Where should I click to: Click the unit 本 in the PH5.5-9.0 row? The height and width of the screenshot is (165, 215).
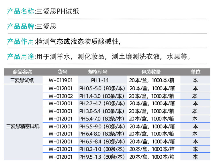click(x=196, y=127)
